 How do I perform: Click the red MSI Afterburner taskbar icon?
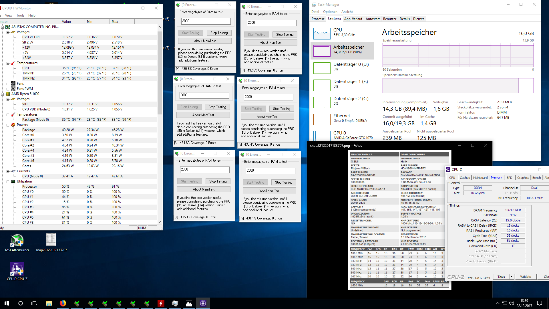[x=161, y=303]
